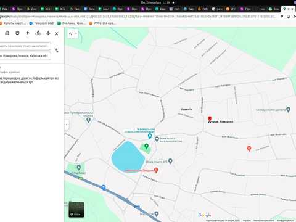The width and height of the screenshot is (296, 222).
Task: Click the Іванків town label
Action: [187, 109]
